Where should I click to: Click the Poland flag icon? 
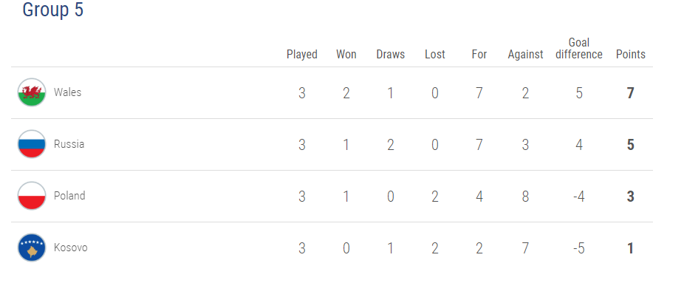click(32, 196)
